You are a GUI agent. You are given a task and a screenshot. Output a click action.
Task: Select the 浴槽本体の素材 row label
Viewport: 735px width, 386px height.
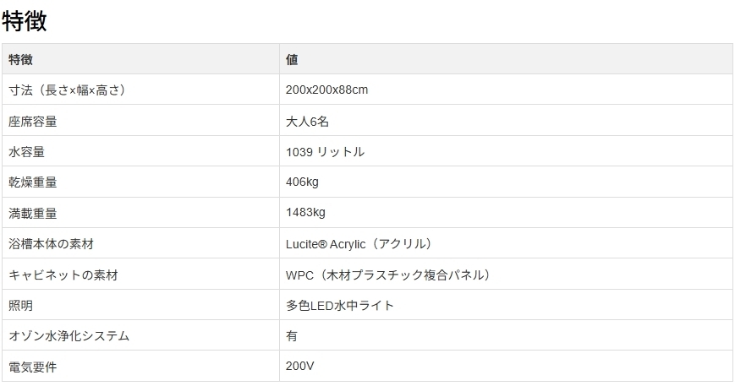(x=51, y=244)
